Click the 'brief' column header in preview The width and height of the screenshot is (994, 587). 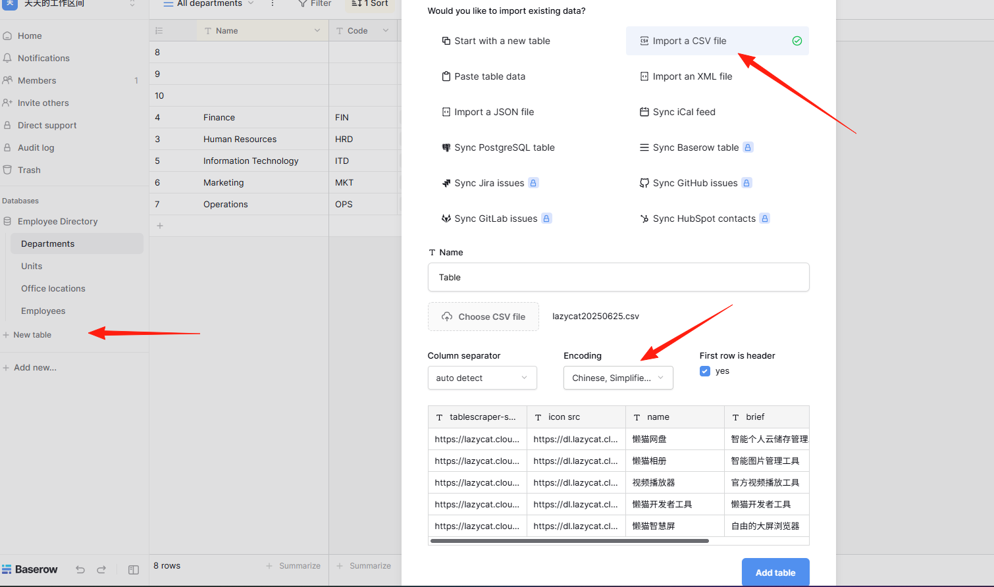pyautogui.click(x=767, y=417)
